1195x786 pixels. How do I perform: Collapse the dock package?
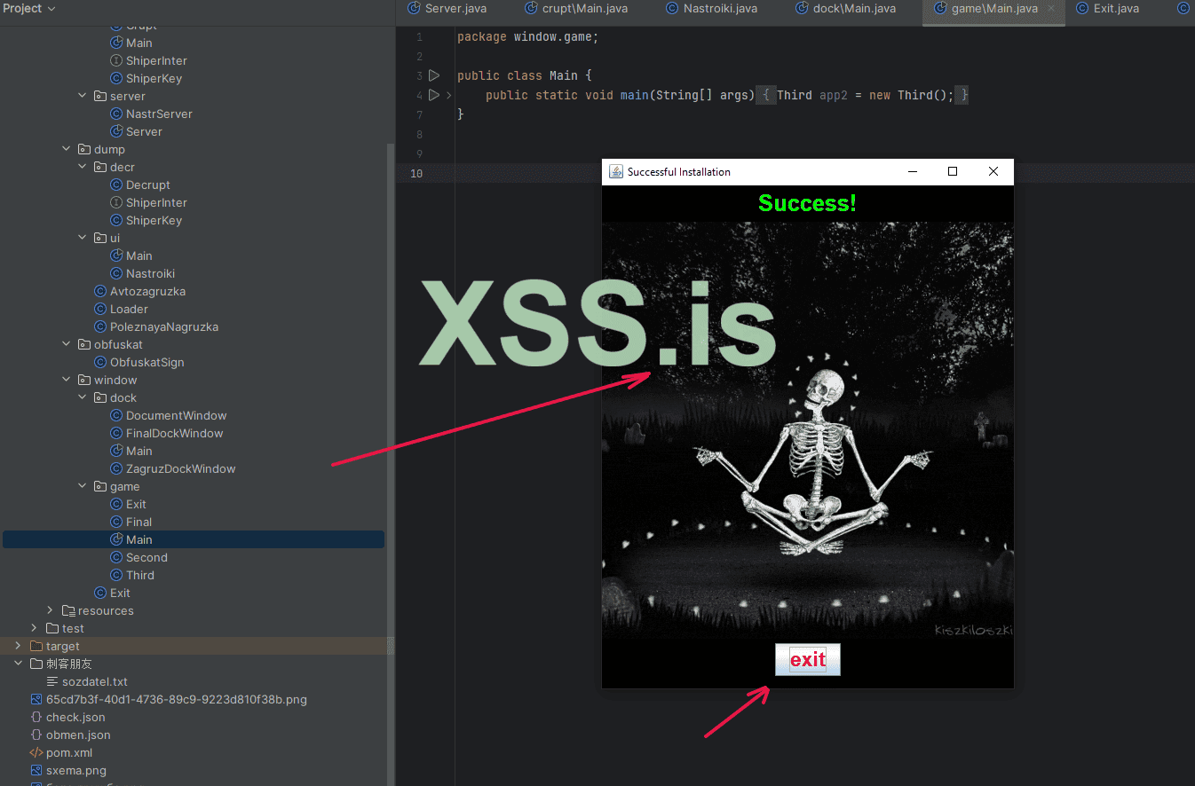(83, 397)
